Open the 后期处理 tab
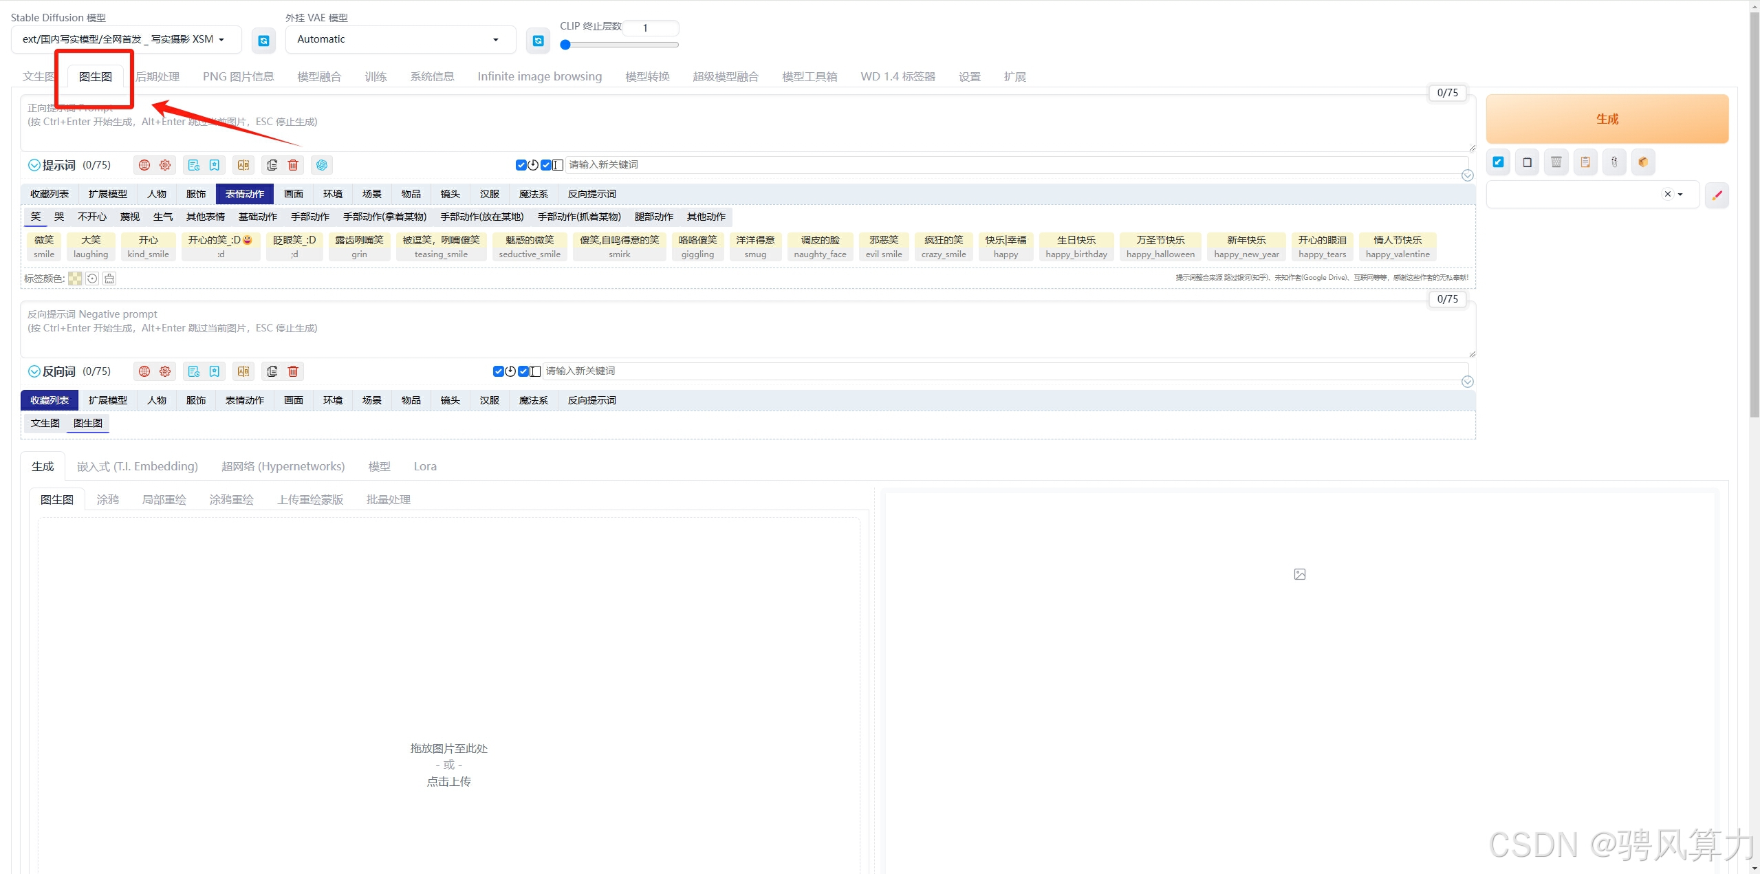Screen dimensions: 1760x874 (157, 76)
